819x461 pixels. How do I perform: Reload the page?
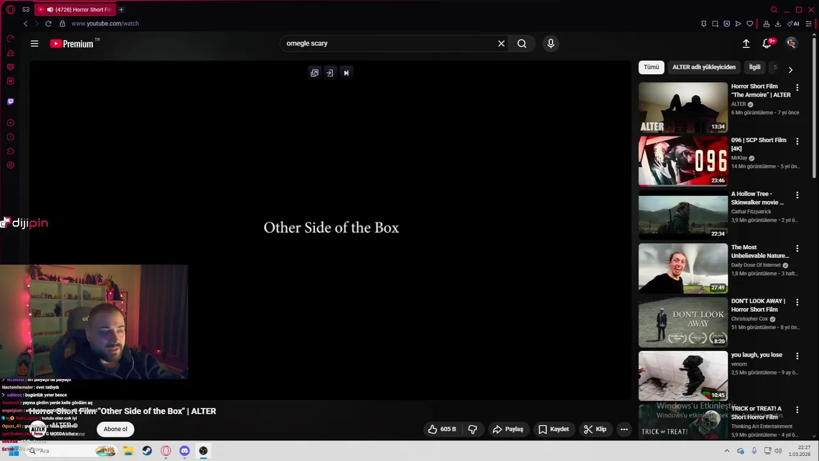[x=48, y=24]
